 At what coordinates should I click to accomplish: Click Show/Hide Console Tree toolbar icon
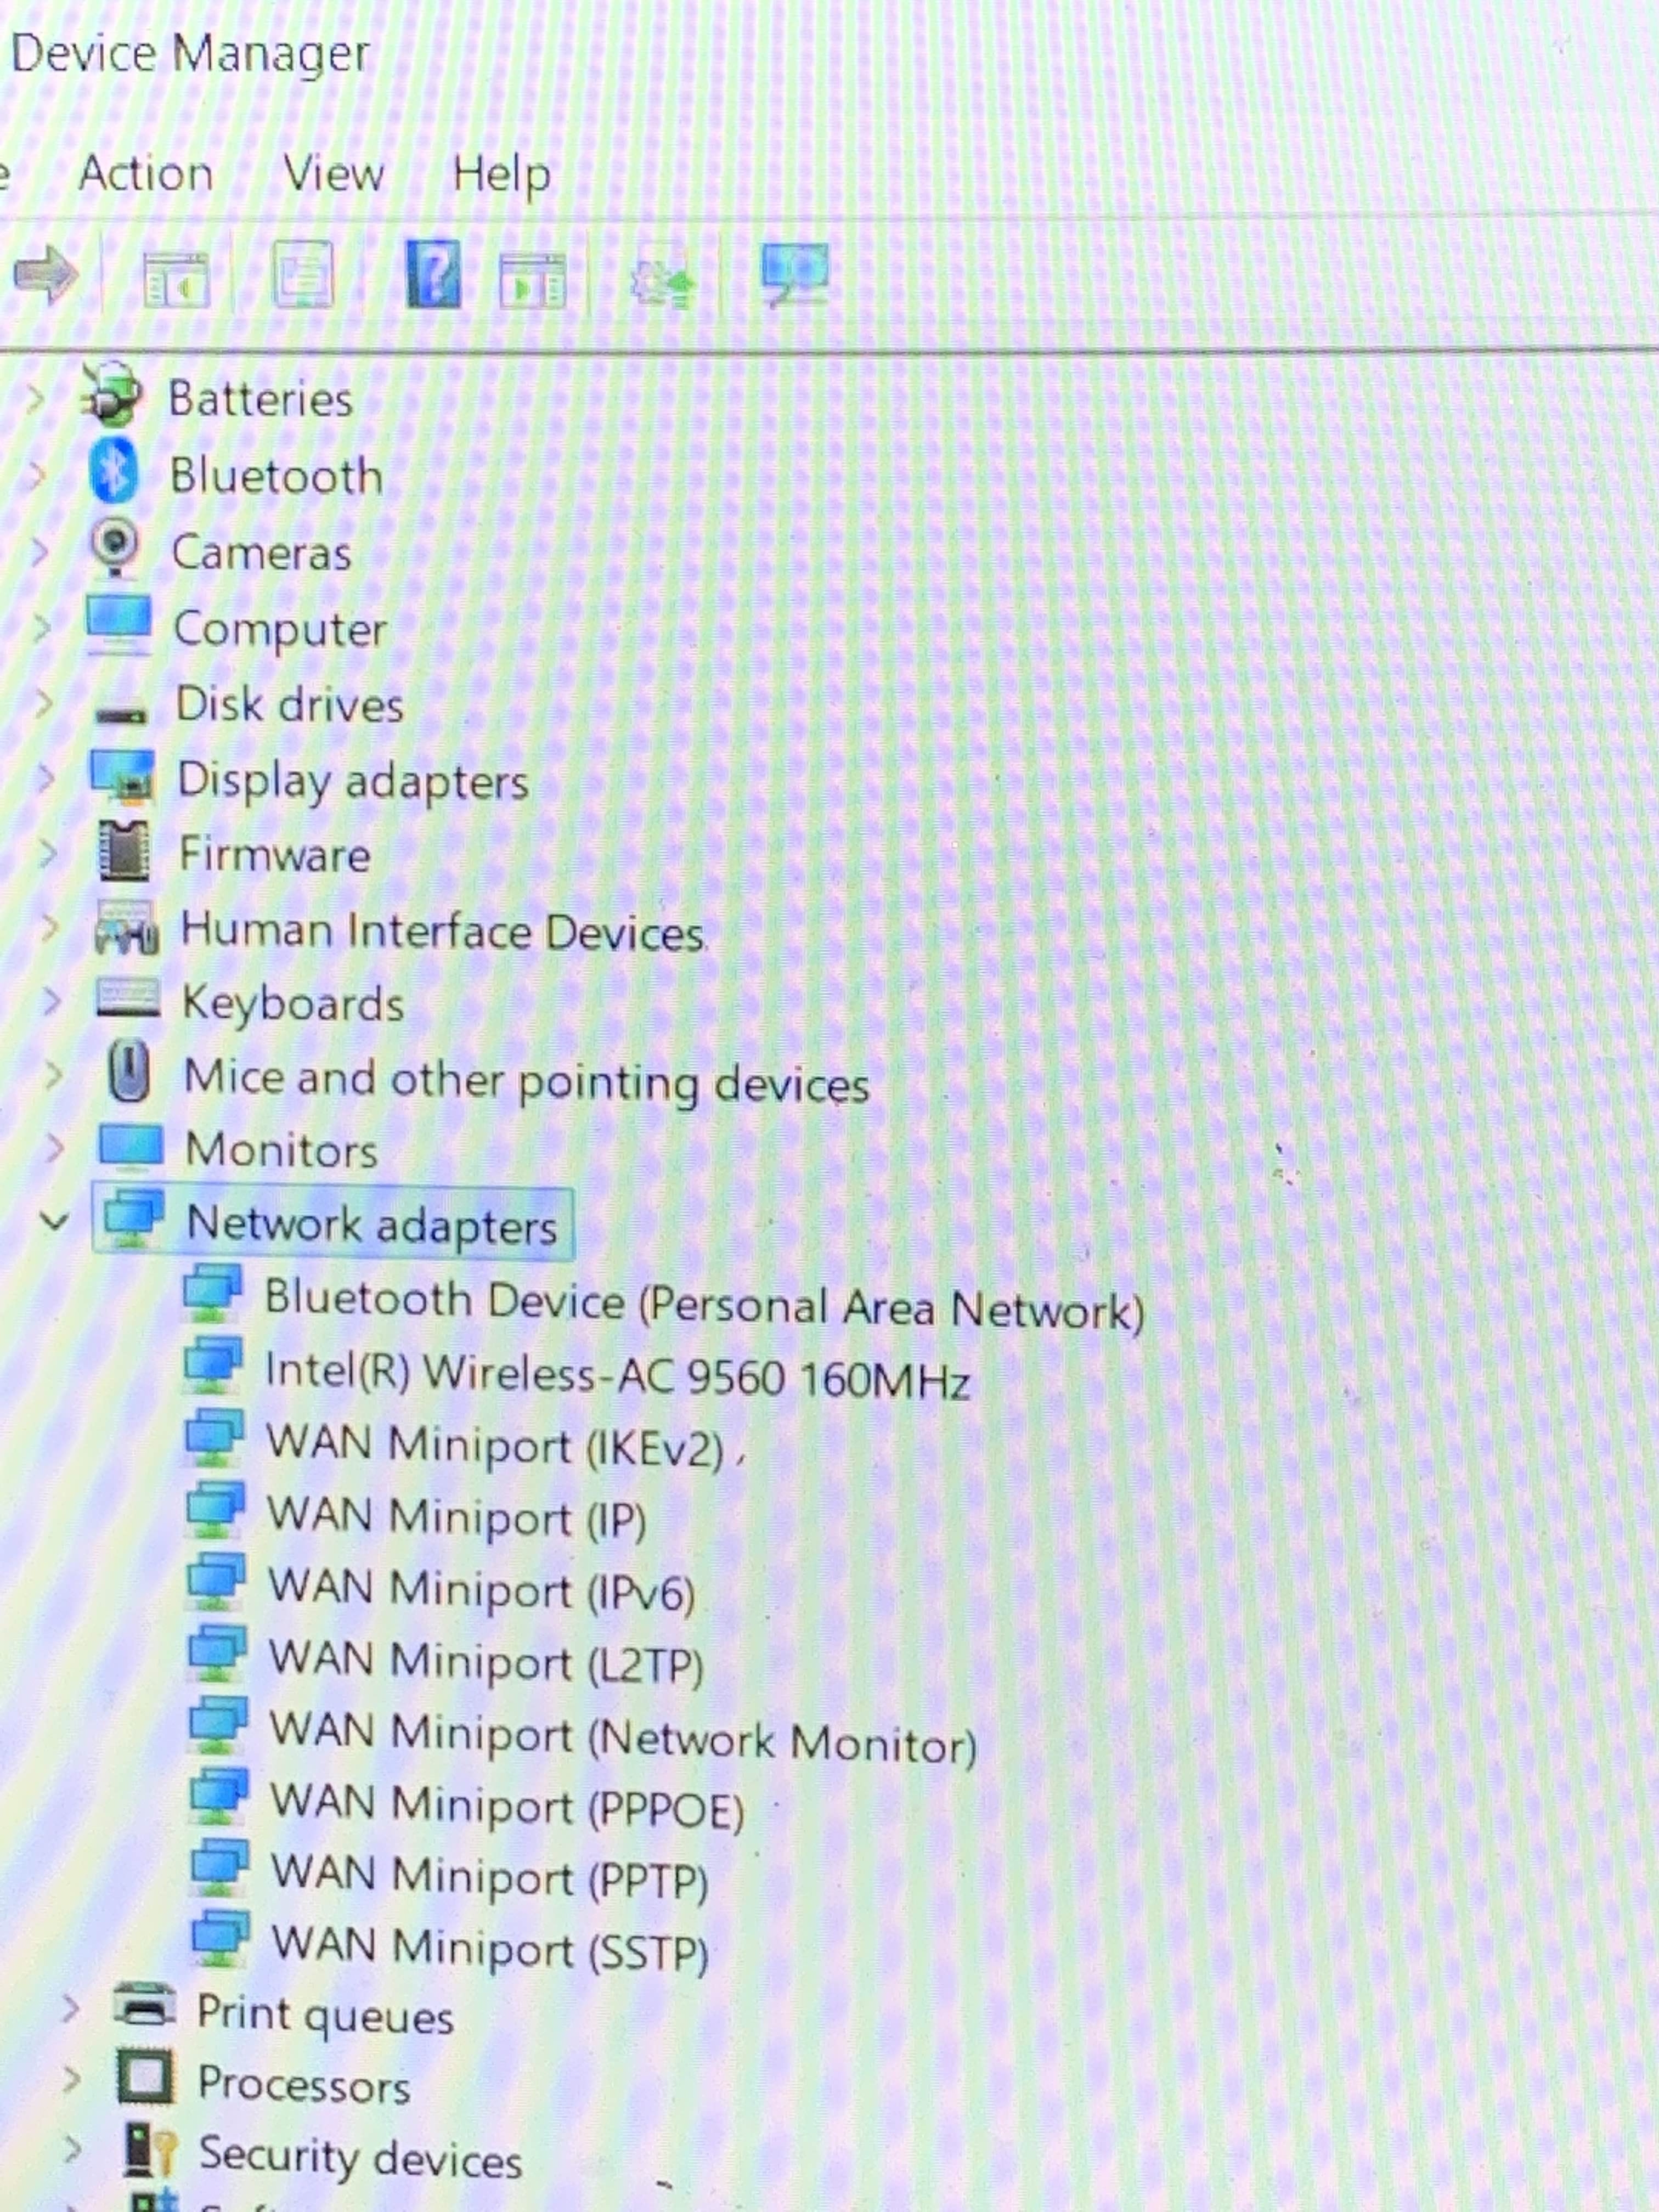point(176,278)
